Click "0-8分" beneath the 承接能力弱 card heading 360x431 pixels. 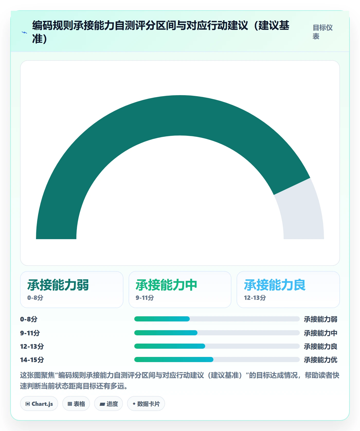coord(35,298)
